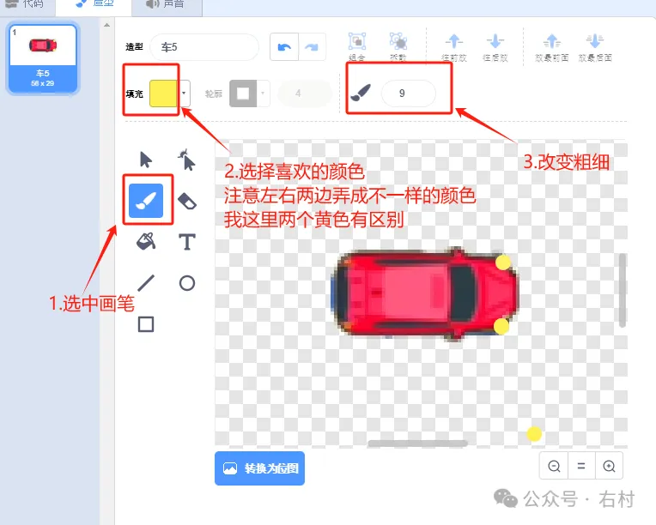This screenshot has height=525, width=656.
Task: Click the Group icon
Action: click(357, 42)
